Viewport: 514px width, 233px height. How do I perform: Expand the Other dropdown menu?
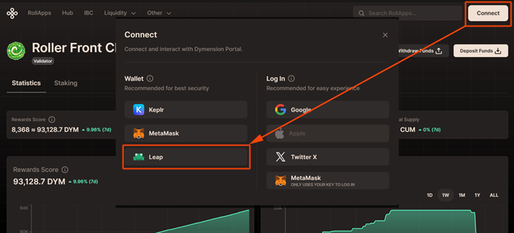click(159, 13)
